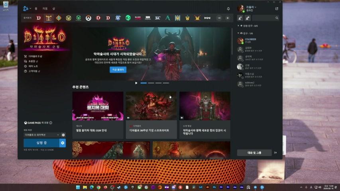Image resolution: width=340 pixels, height=191 pixels.
Task: Open the 샵 tab
Action: click(x=53, y=9)
